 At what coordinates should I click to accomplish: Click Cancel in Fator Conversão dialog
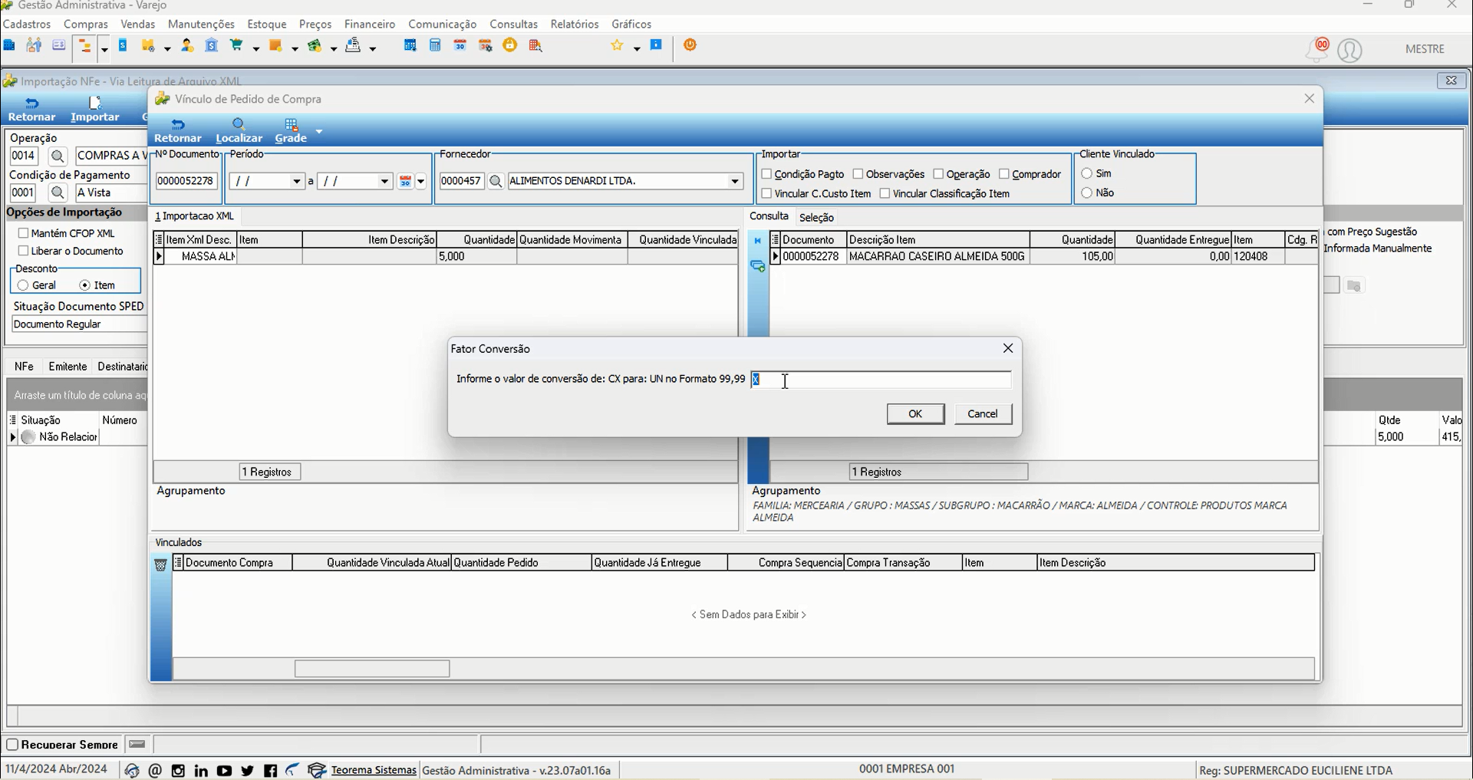click(983, 414)
